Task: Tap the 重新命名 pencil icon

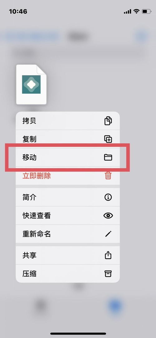Action: click(x=108, y=234)
